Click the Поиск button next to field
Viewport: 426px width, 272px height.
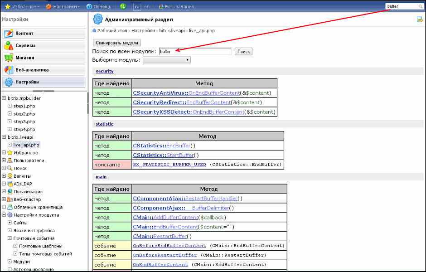tap(243, 52)
